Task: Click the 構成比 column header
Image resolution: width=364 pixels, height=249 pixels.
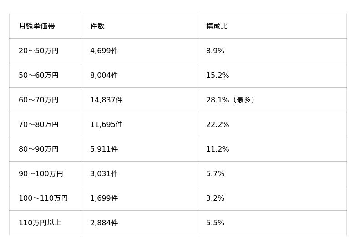Action: [x=217, y=26]
